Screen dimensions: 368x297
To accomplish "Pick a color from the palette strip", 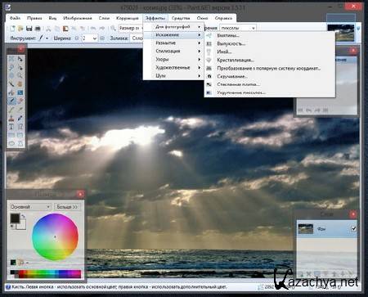I will tap(46, 273).
